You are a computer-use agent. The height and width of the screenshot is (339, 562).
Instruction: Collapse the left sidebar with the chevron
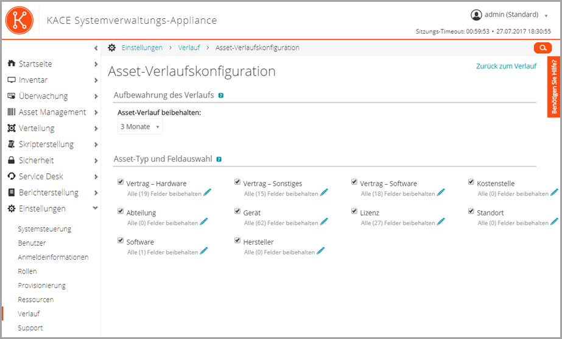pos(96,48)
